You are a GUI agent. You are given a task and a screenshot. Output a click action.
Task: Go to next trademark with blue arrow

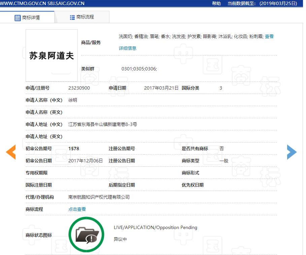[x=292, y=152]
